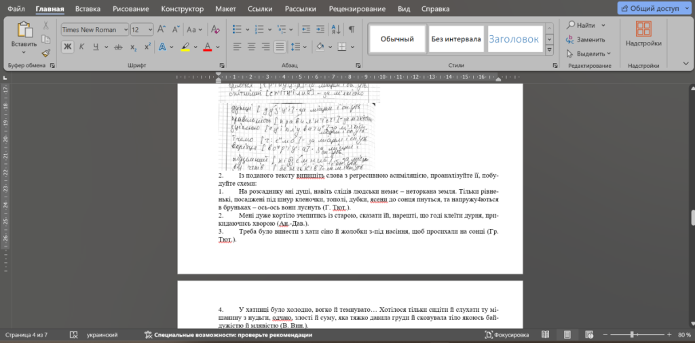The width and height of the screenshot is (695, 343).
Task: Open Надстройки add-ins button
Action: (x=643, y=35)
